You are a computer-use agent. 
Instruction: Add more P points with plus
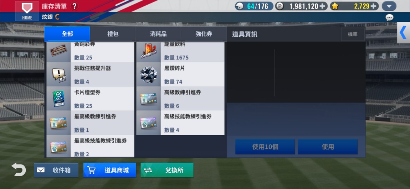coord(323,6)
